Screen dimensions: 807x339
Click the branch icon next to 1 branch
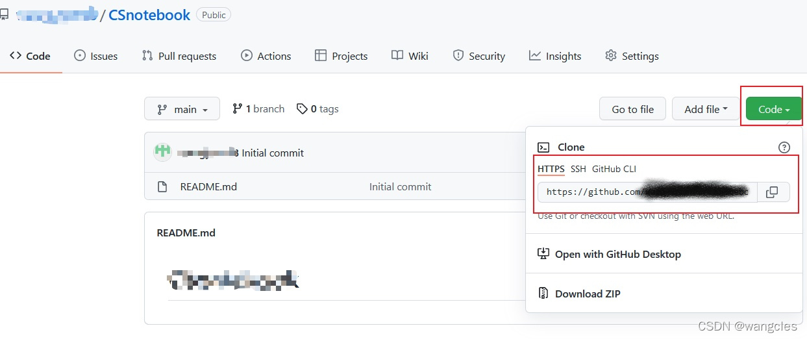coord(238,108)
